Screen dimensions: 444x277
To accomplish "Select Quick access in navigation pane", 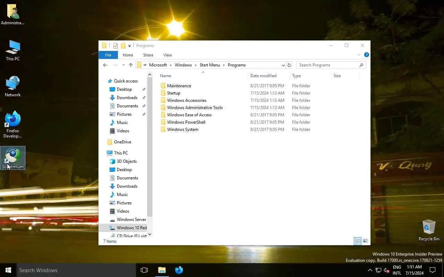I will point(126,81).
